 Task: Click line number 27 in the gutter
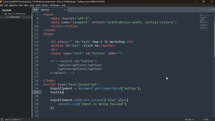37,92
